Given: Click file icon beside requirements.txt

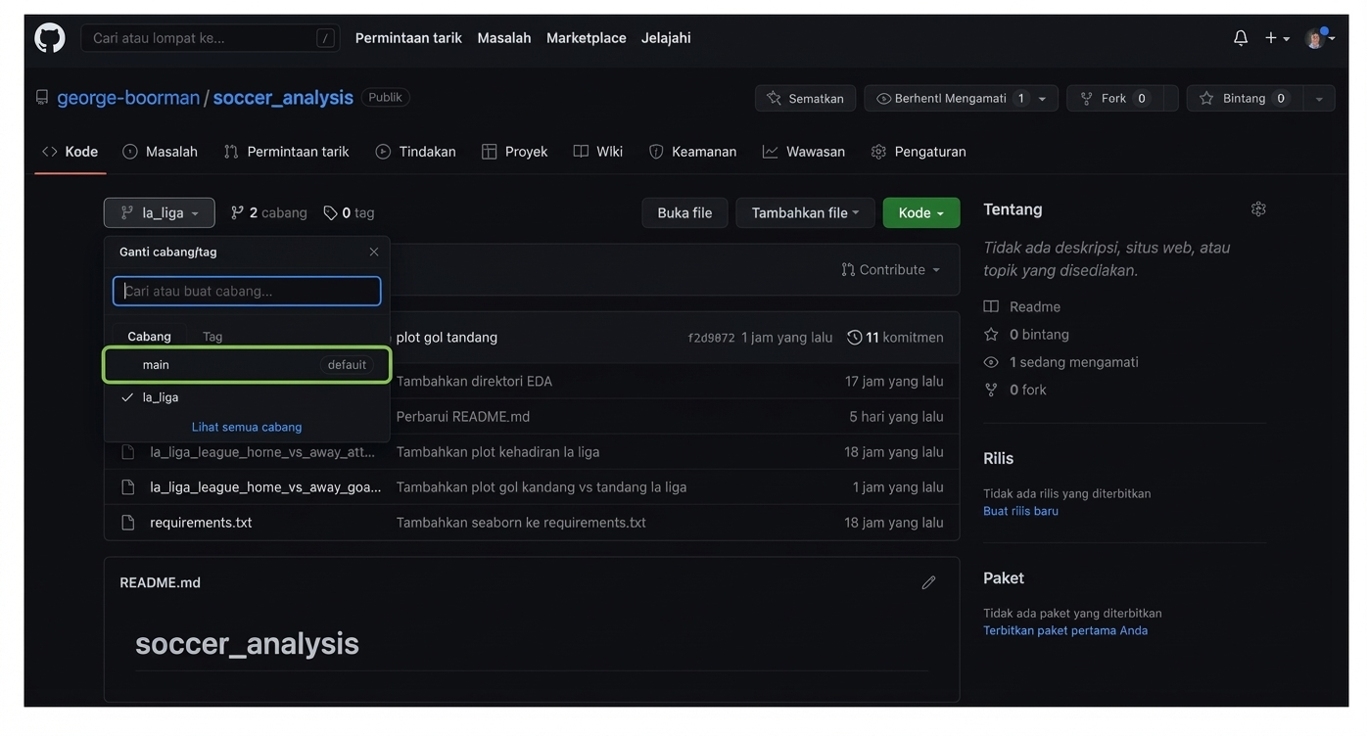Looking at the screenshot, I should [x=127, y=523].
